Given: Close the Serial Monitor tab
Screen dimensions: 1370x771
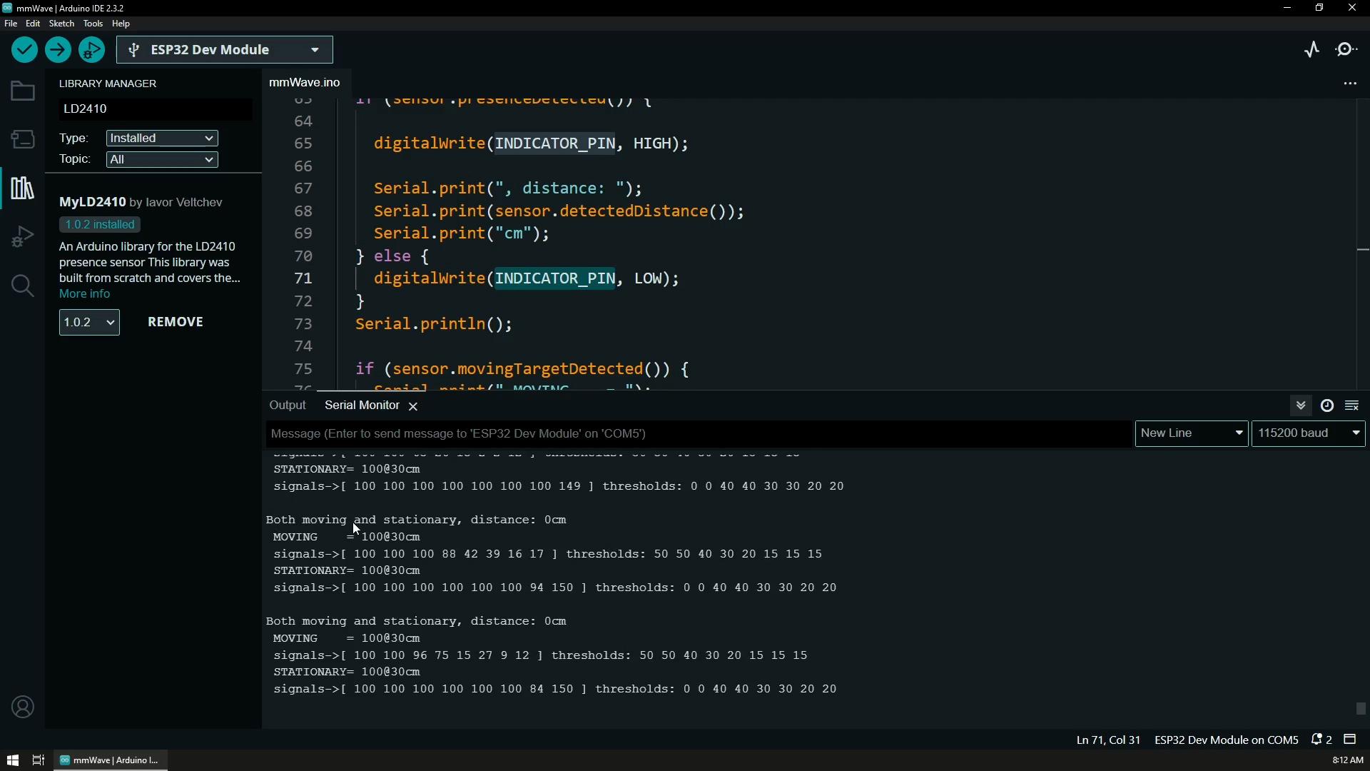Looking at the screenshot, I should [x=413, y=406].
